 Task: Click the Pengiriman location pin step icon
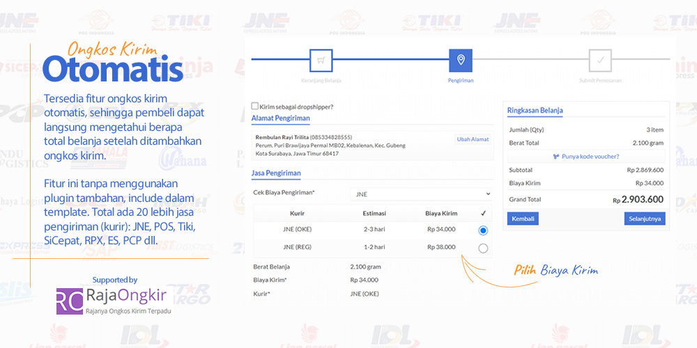pos(461,61)
